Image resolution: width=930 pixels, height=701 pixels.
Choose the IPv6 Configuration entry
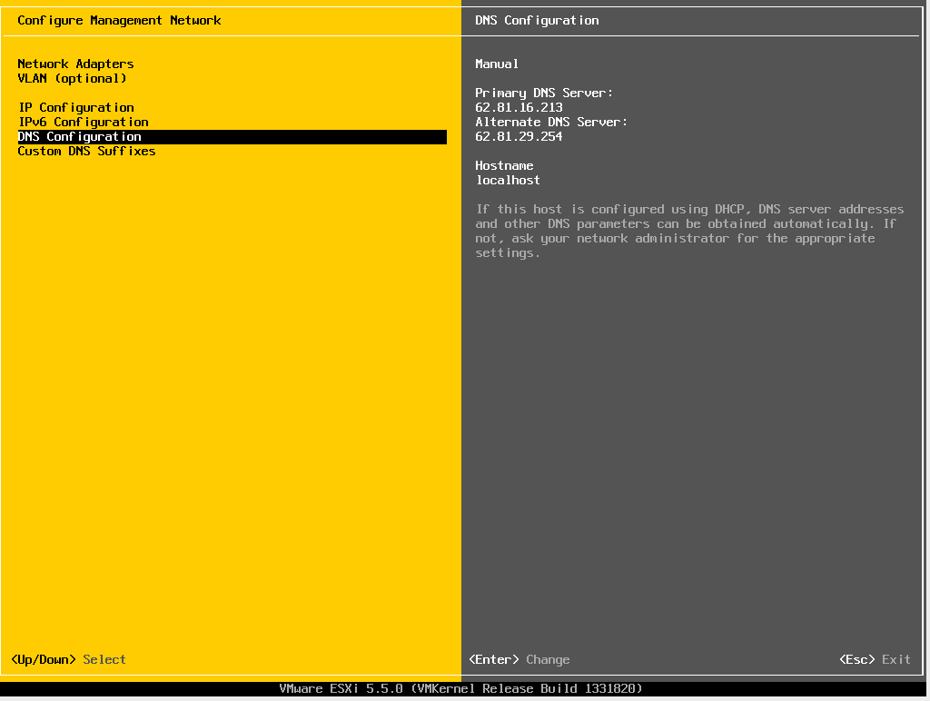point(83,122)
